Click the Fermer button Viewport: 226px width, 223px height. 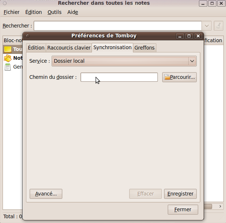[x=183, y=210]
